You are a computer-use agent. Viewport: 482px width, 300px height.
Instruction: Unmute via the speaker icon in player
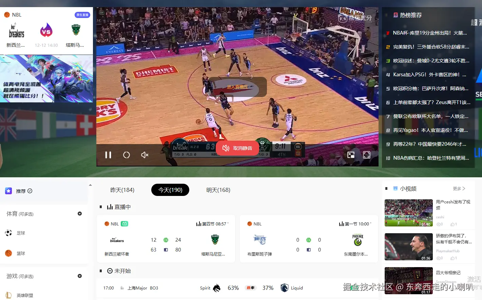click(144, 155)
